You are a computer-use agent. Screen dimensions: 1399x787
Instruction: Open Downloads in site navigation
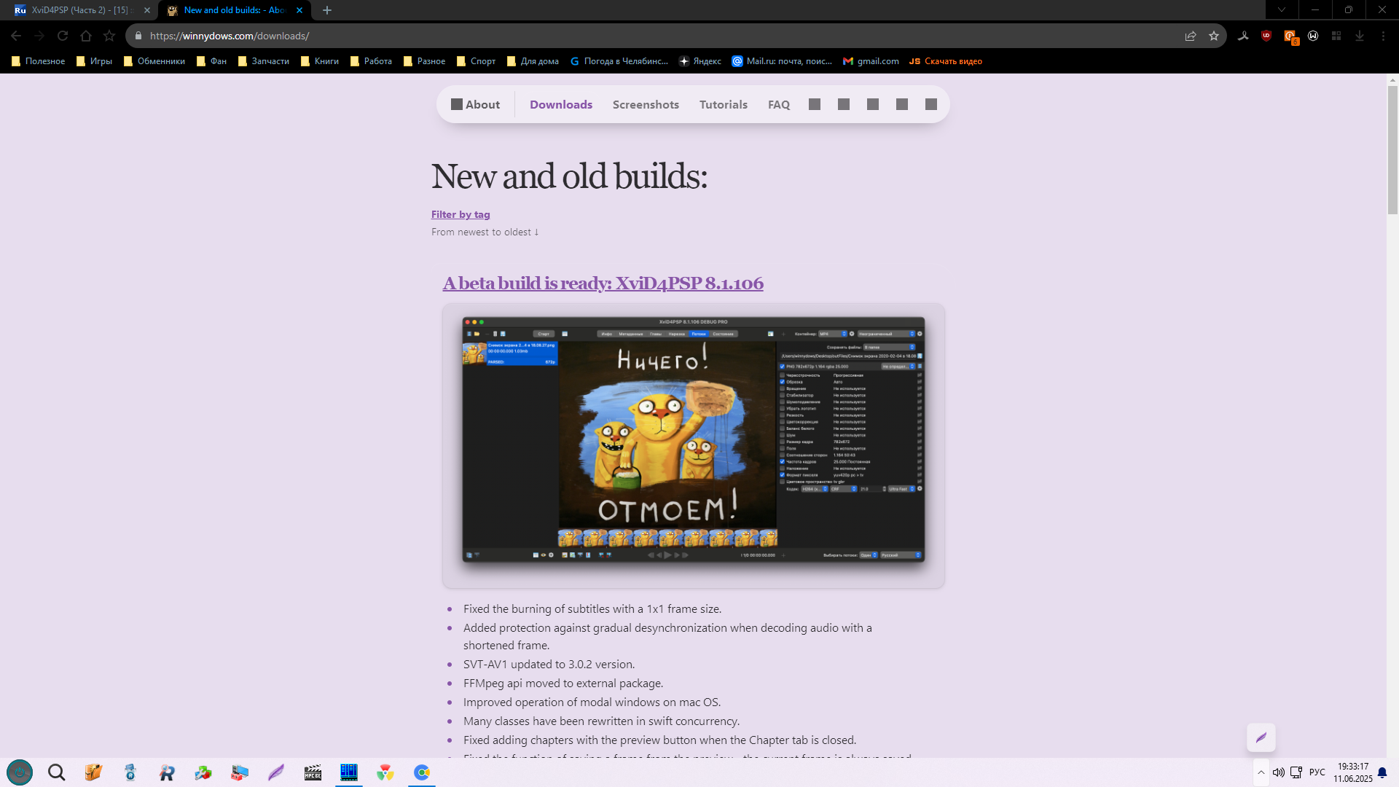coord(561,104)
